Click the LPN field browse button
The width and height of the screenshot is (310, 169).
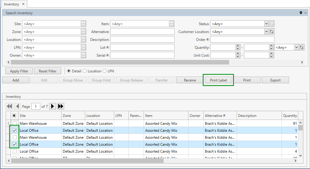83,47
